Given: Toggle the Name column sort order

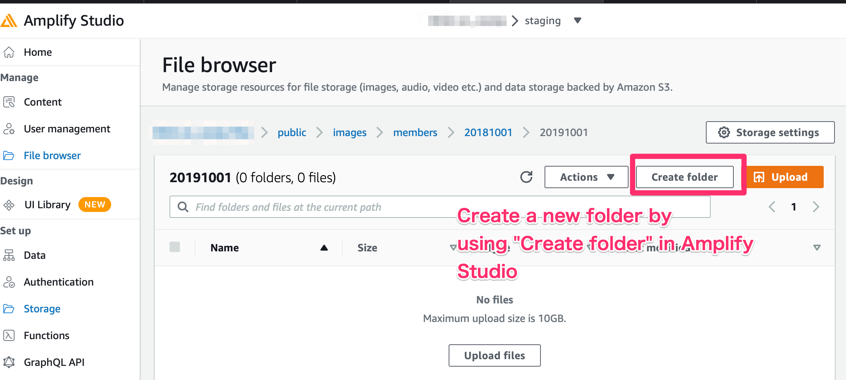Looking at the screenshot, I should point(324,247).
